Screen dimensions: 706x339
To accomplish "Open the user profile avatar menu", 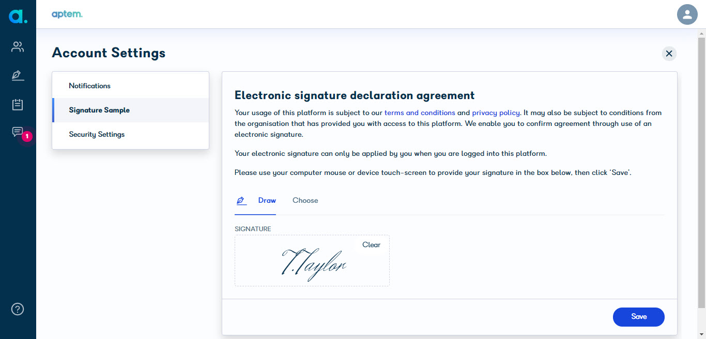I will point(687,14).
